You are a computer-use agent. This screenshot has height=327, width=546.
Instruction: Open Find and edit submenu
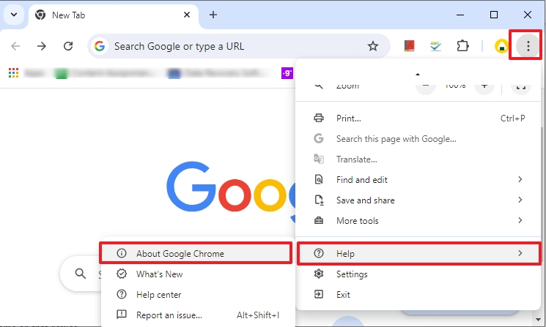tap(418, 180)
